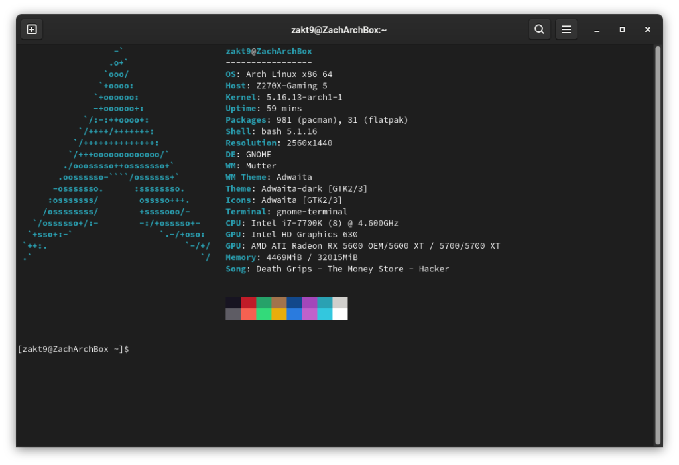Close the terminal window

tap(647, 29)
